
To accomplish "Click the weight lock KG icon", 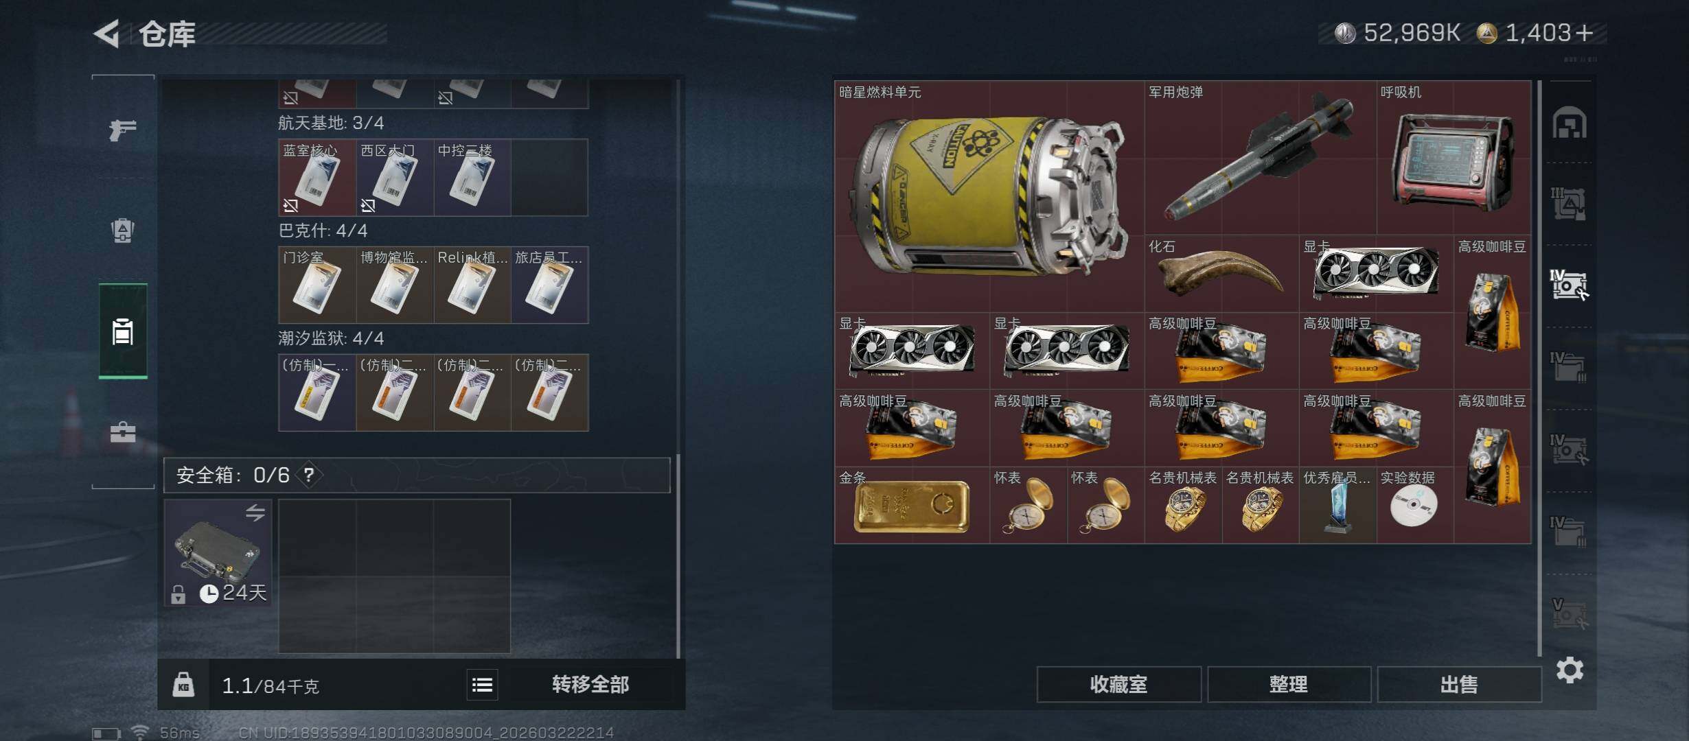I will (183, 684).
